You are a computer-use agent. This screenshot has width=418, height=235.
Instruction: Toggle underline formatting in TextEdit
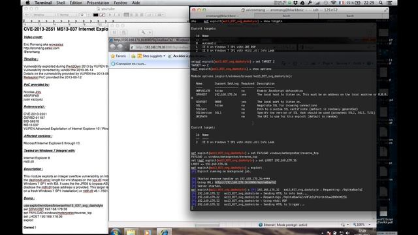point(119,15)
